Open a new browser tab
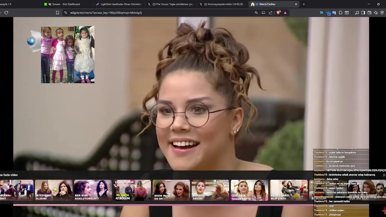386x217 pixels. 304,4
